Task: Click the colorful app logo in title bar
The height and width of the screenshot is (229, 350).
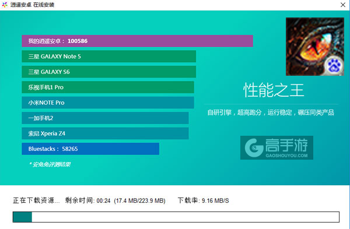Action: tap(5, 5)
